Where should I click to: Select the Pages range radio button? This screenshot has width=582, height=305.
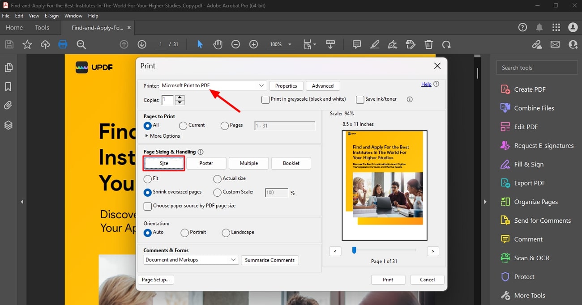pos(225,126)
